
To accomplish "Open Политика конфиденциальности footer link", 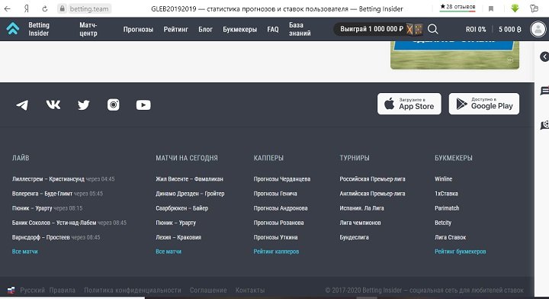I will click(x=133, y=291).
